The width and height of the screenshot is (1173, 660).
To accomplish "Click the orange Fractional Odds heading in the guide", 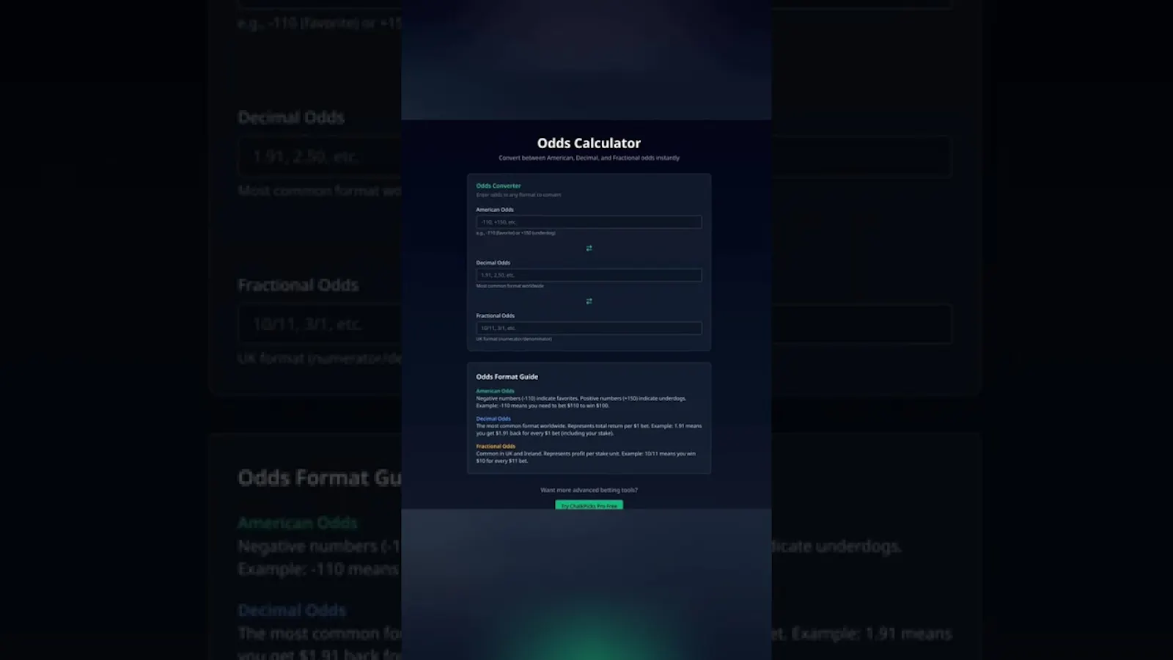I will [496, 446].
